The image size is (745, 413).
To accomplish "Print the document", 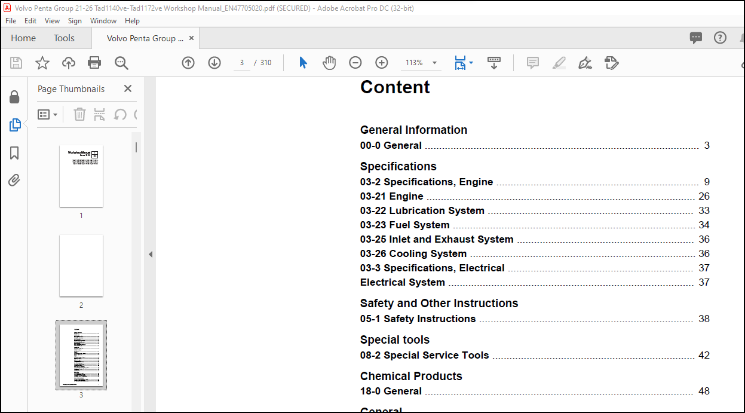I will click(x=94, y=63).
